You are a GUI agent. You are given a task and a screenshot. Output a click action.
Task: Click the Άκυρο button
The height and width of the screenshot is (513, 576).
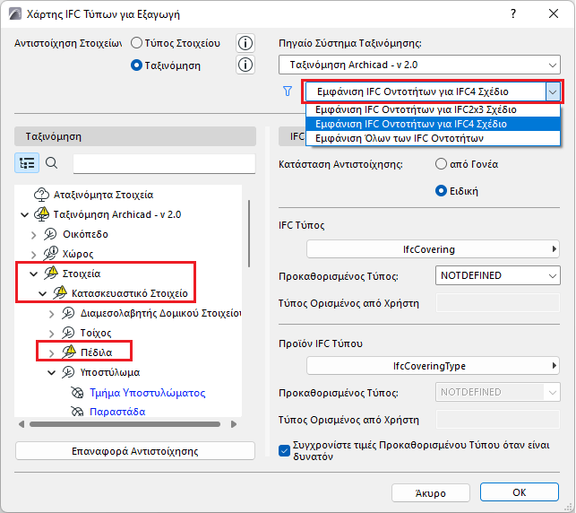[x=431, y=492]
